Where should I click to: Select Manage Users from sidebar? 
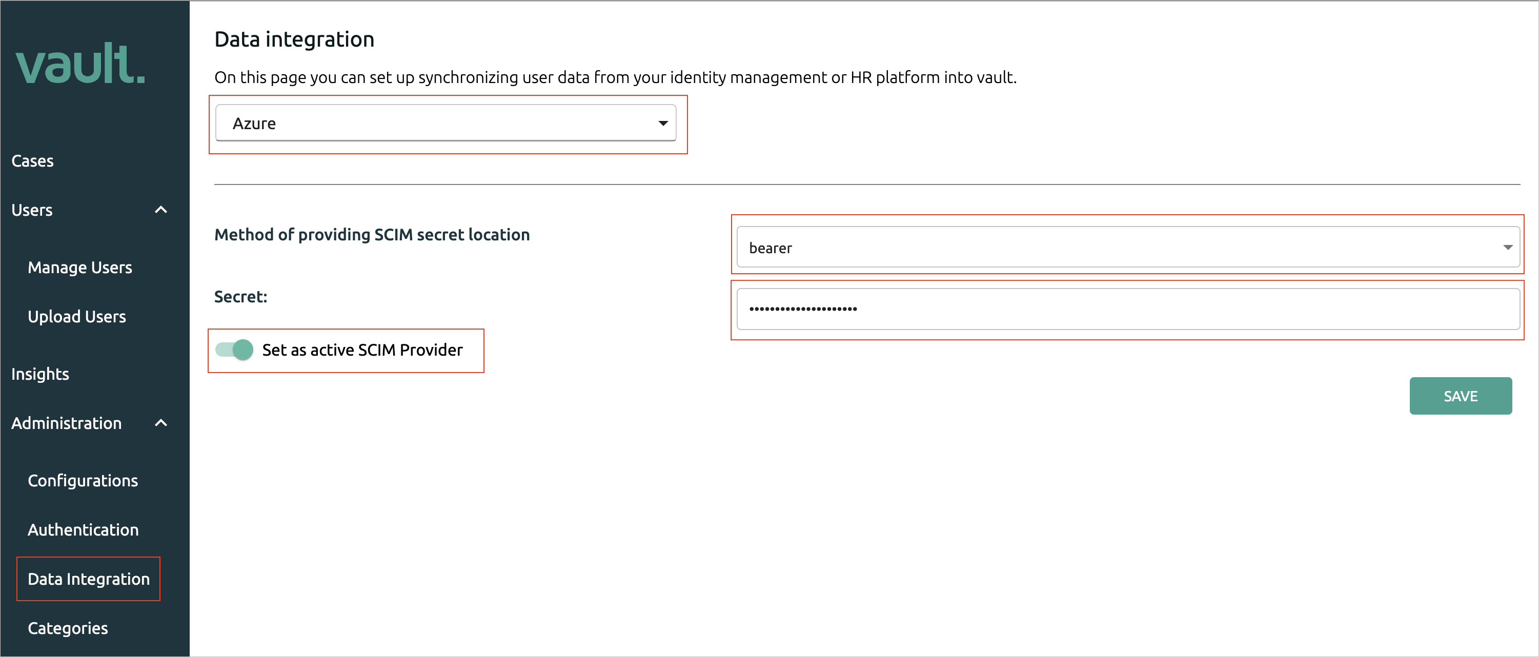(x=80, y=266)
